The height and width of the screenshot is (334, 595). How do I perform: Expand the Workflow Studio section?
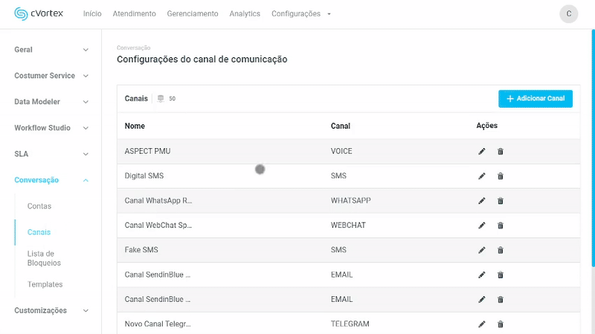click(50, 128)
